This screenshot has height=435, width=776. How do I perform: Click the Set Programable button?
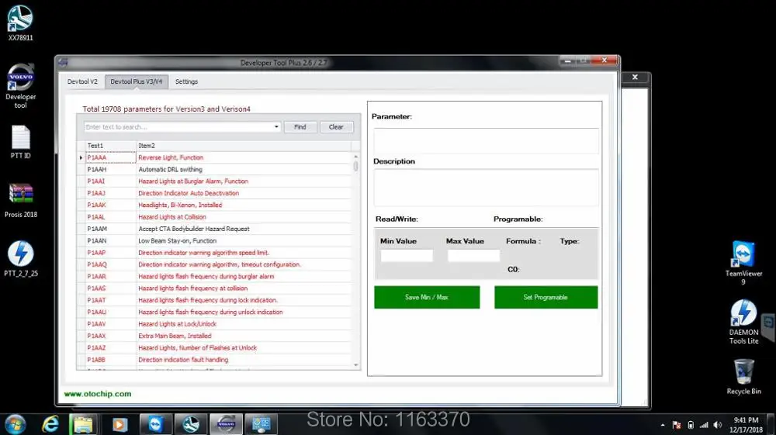[x=546, y=297]
